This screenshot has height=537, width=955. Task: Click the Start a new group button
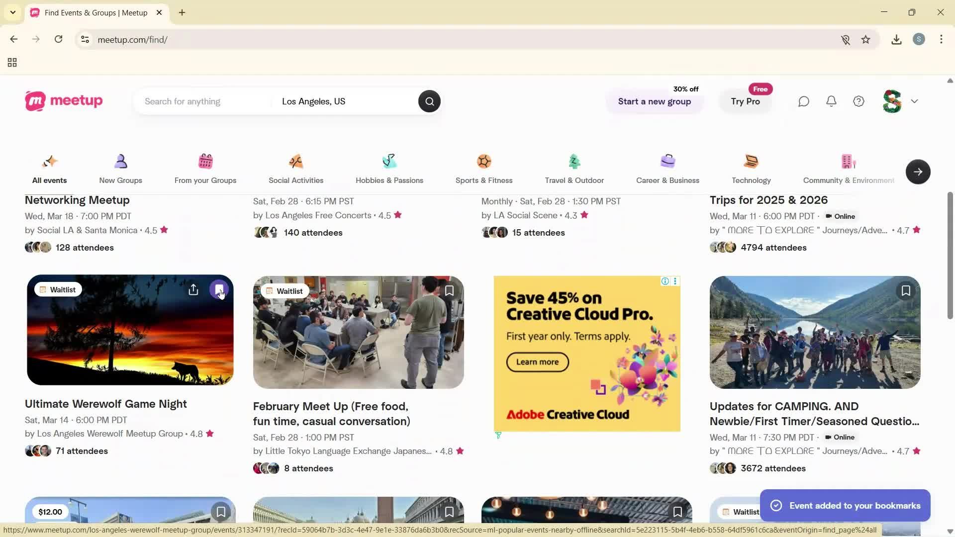coord(655,101)
